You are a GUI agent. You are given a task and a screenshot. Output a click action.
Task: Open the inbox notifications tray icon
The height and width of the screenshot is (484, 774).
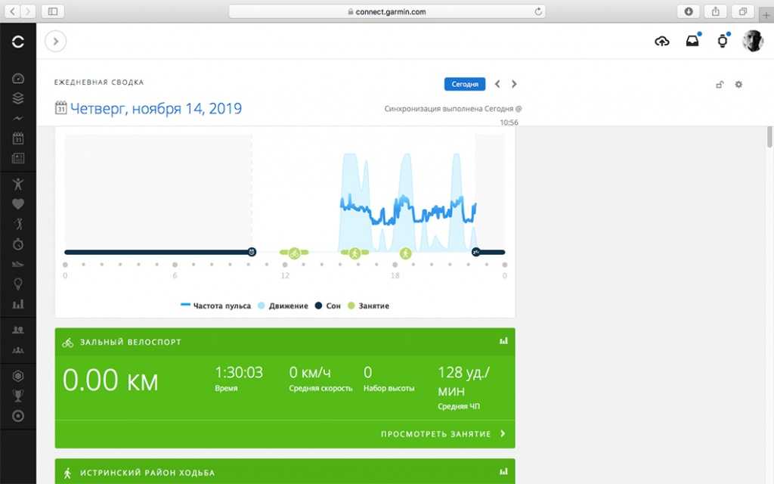692,42
